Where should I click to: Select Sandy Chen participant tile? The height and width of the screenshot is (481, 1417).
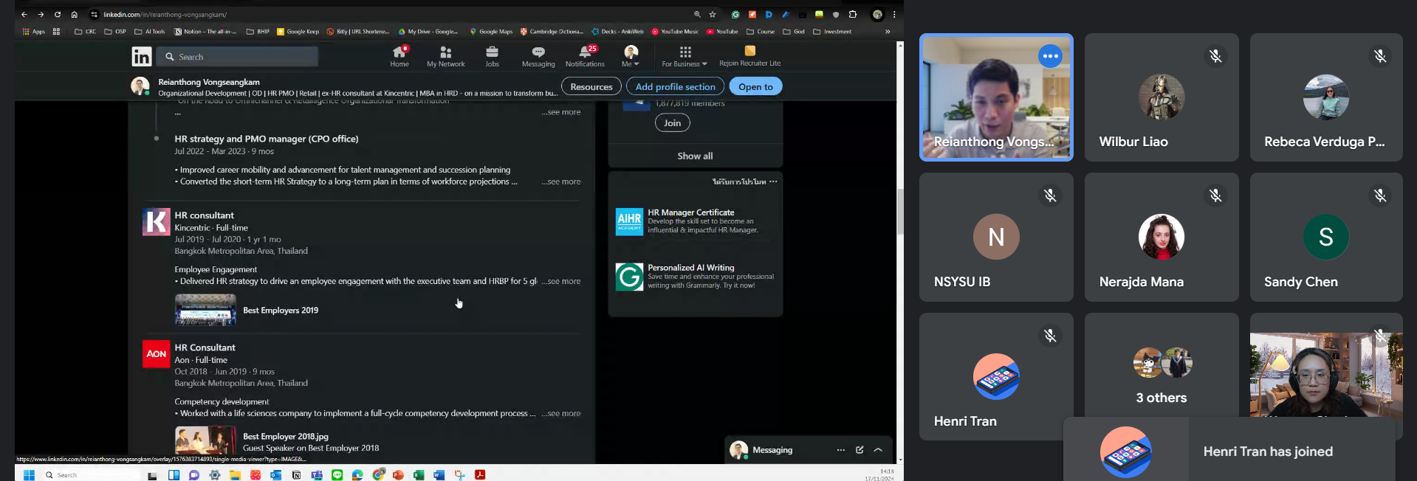[x=1326, y=237]
